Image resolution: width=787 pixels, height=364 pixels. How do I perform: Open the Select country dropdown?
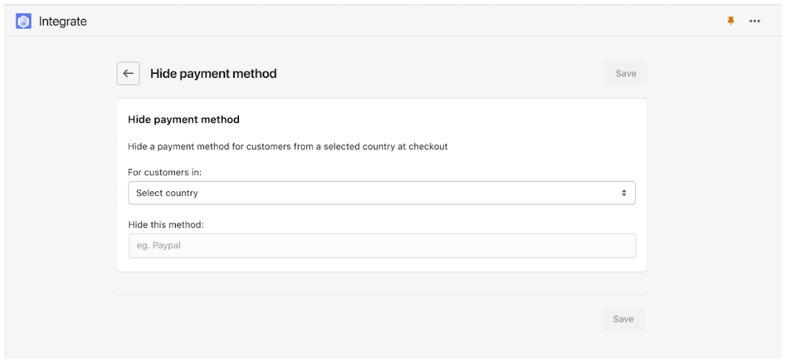[x=382, y=193]
